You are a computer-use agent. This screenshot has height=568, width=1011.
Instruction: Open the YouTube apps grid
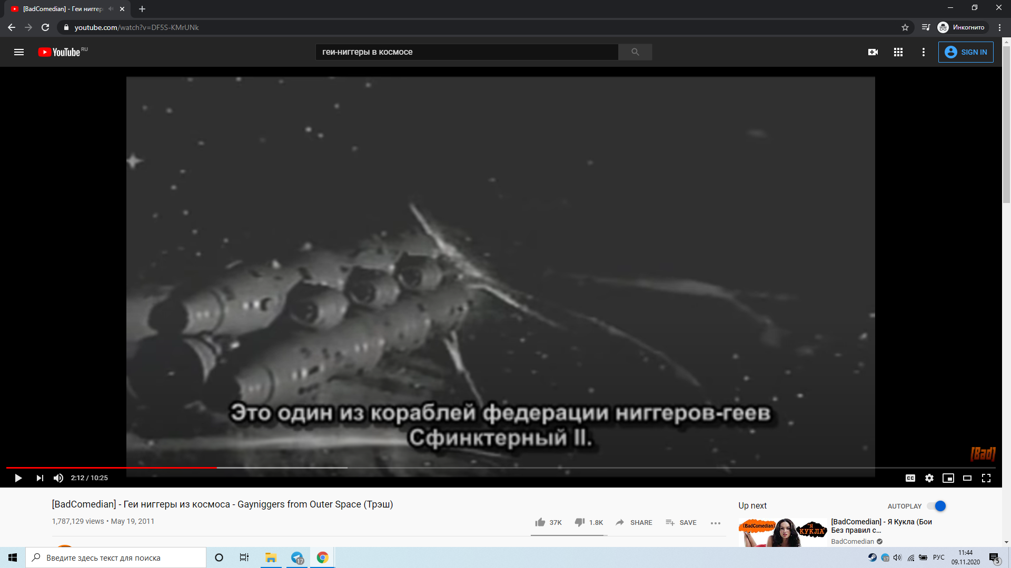898,52
